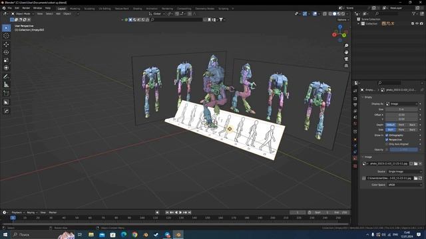The image size is (426, 239).
Task: Select the Add Cube tool
Action: click(x=6, y=94)
